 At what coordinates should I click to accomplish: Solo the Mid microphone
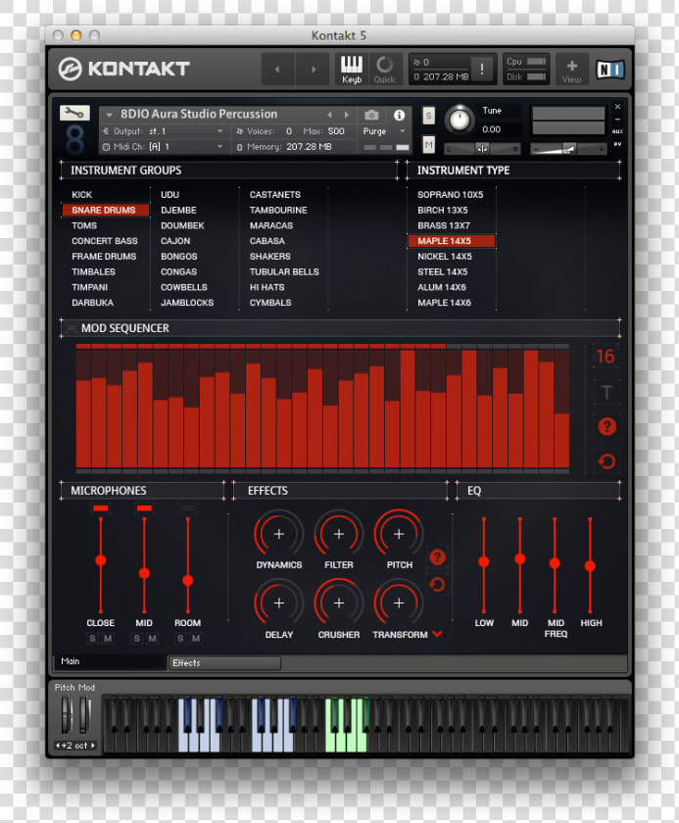(x=137, y=638)
